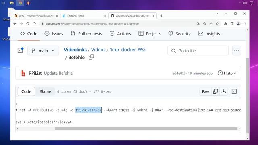
Task: Open the main branch dropdown
Action: [x=43, y=51]
